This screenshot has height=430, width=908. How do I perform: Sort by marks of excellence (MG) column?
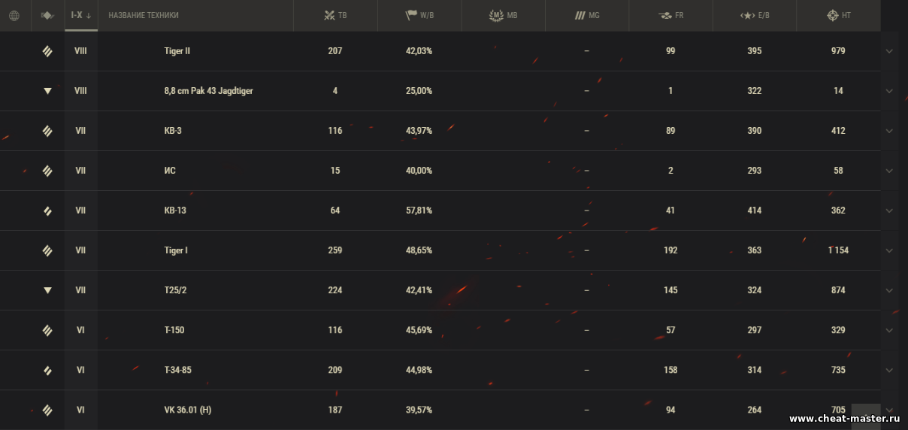(587, 15)
